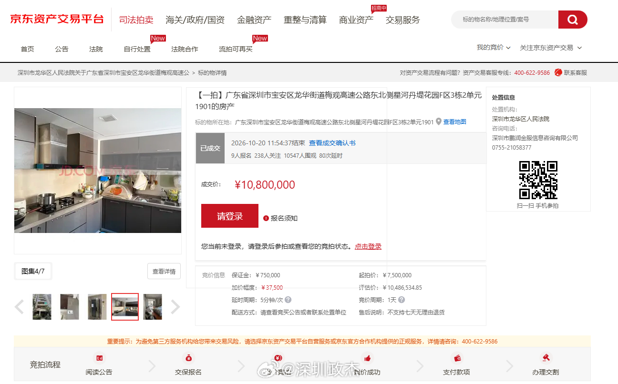The image size is (618, 384).
Task: Click the search box for 标的物名称
Action: click(505, 20)
